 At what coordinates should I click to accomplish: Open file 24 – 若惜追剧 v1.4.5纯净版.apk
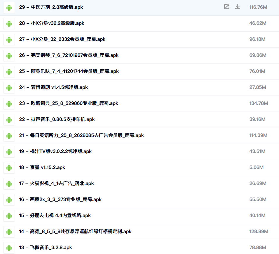[x=53, y=87]
